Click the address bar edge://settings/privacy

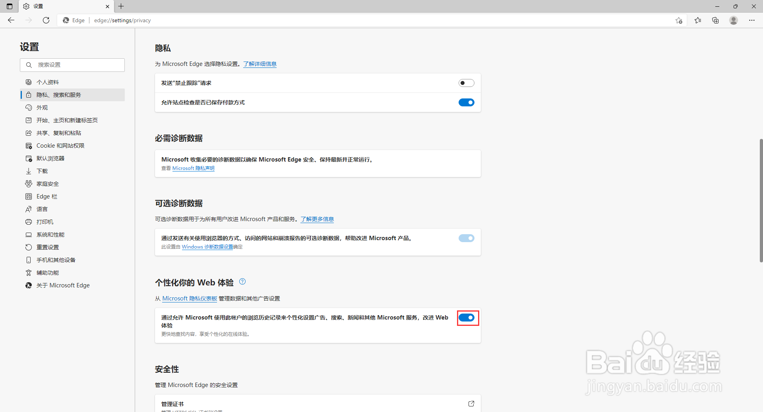122,20
